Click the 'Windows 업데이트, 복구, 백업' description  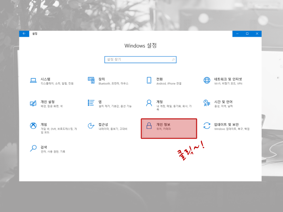(x=232, y=129)
